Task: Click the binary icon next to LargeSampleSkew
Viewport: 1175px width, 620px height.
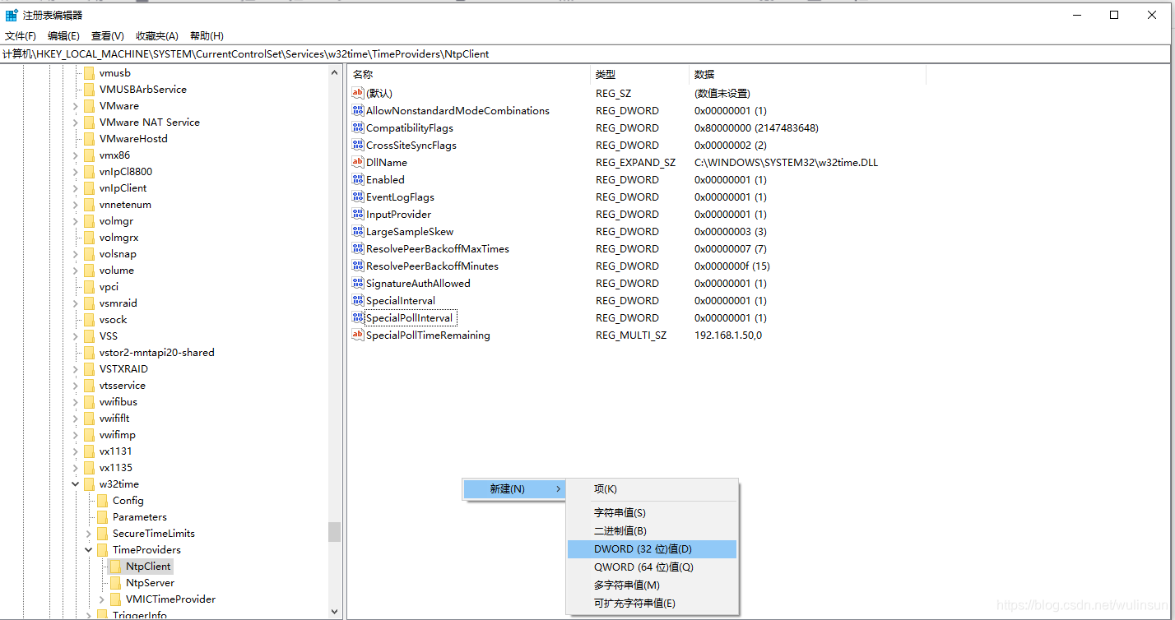Action: pos(359,231)
